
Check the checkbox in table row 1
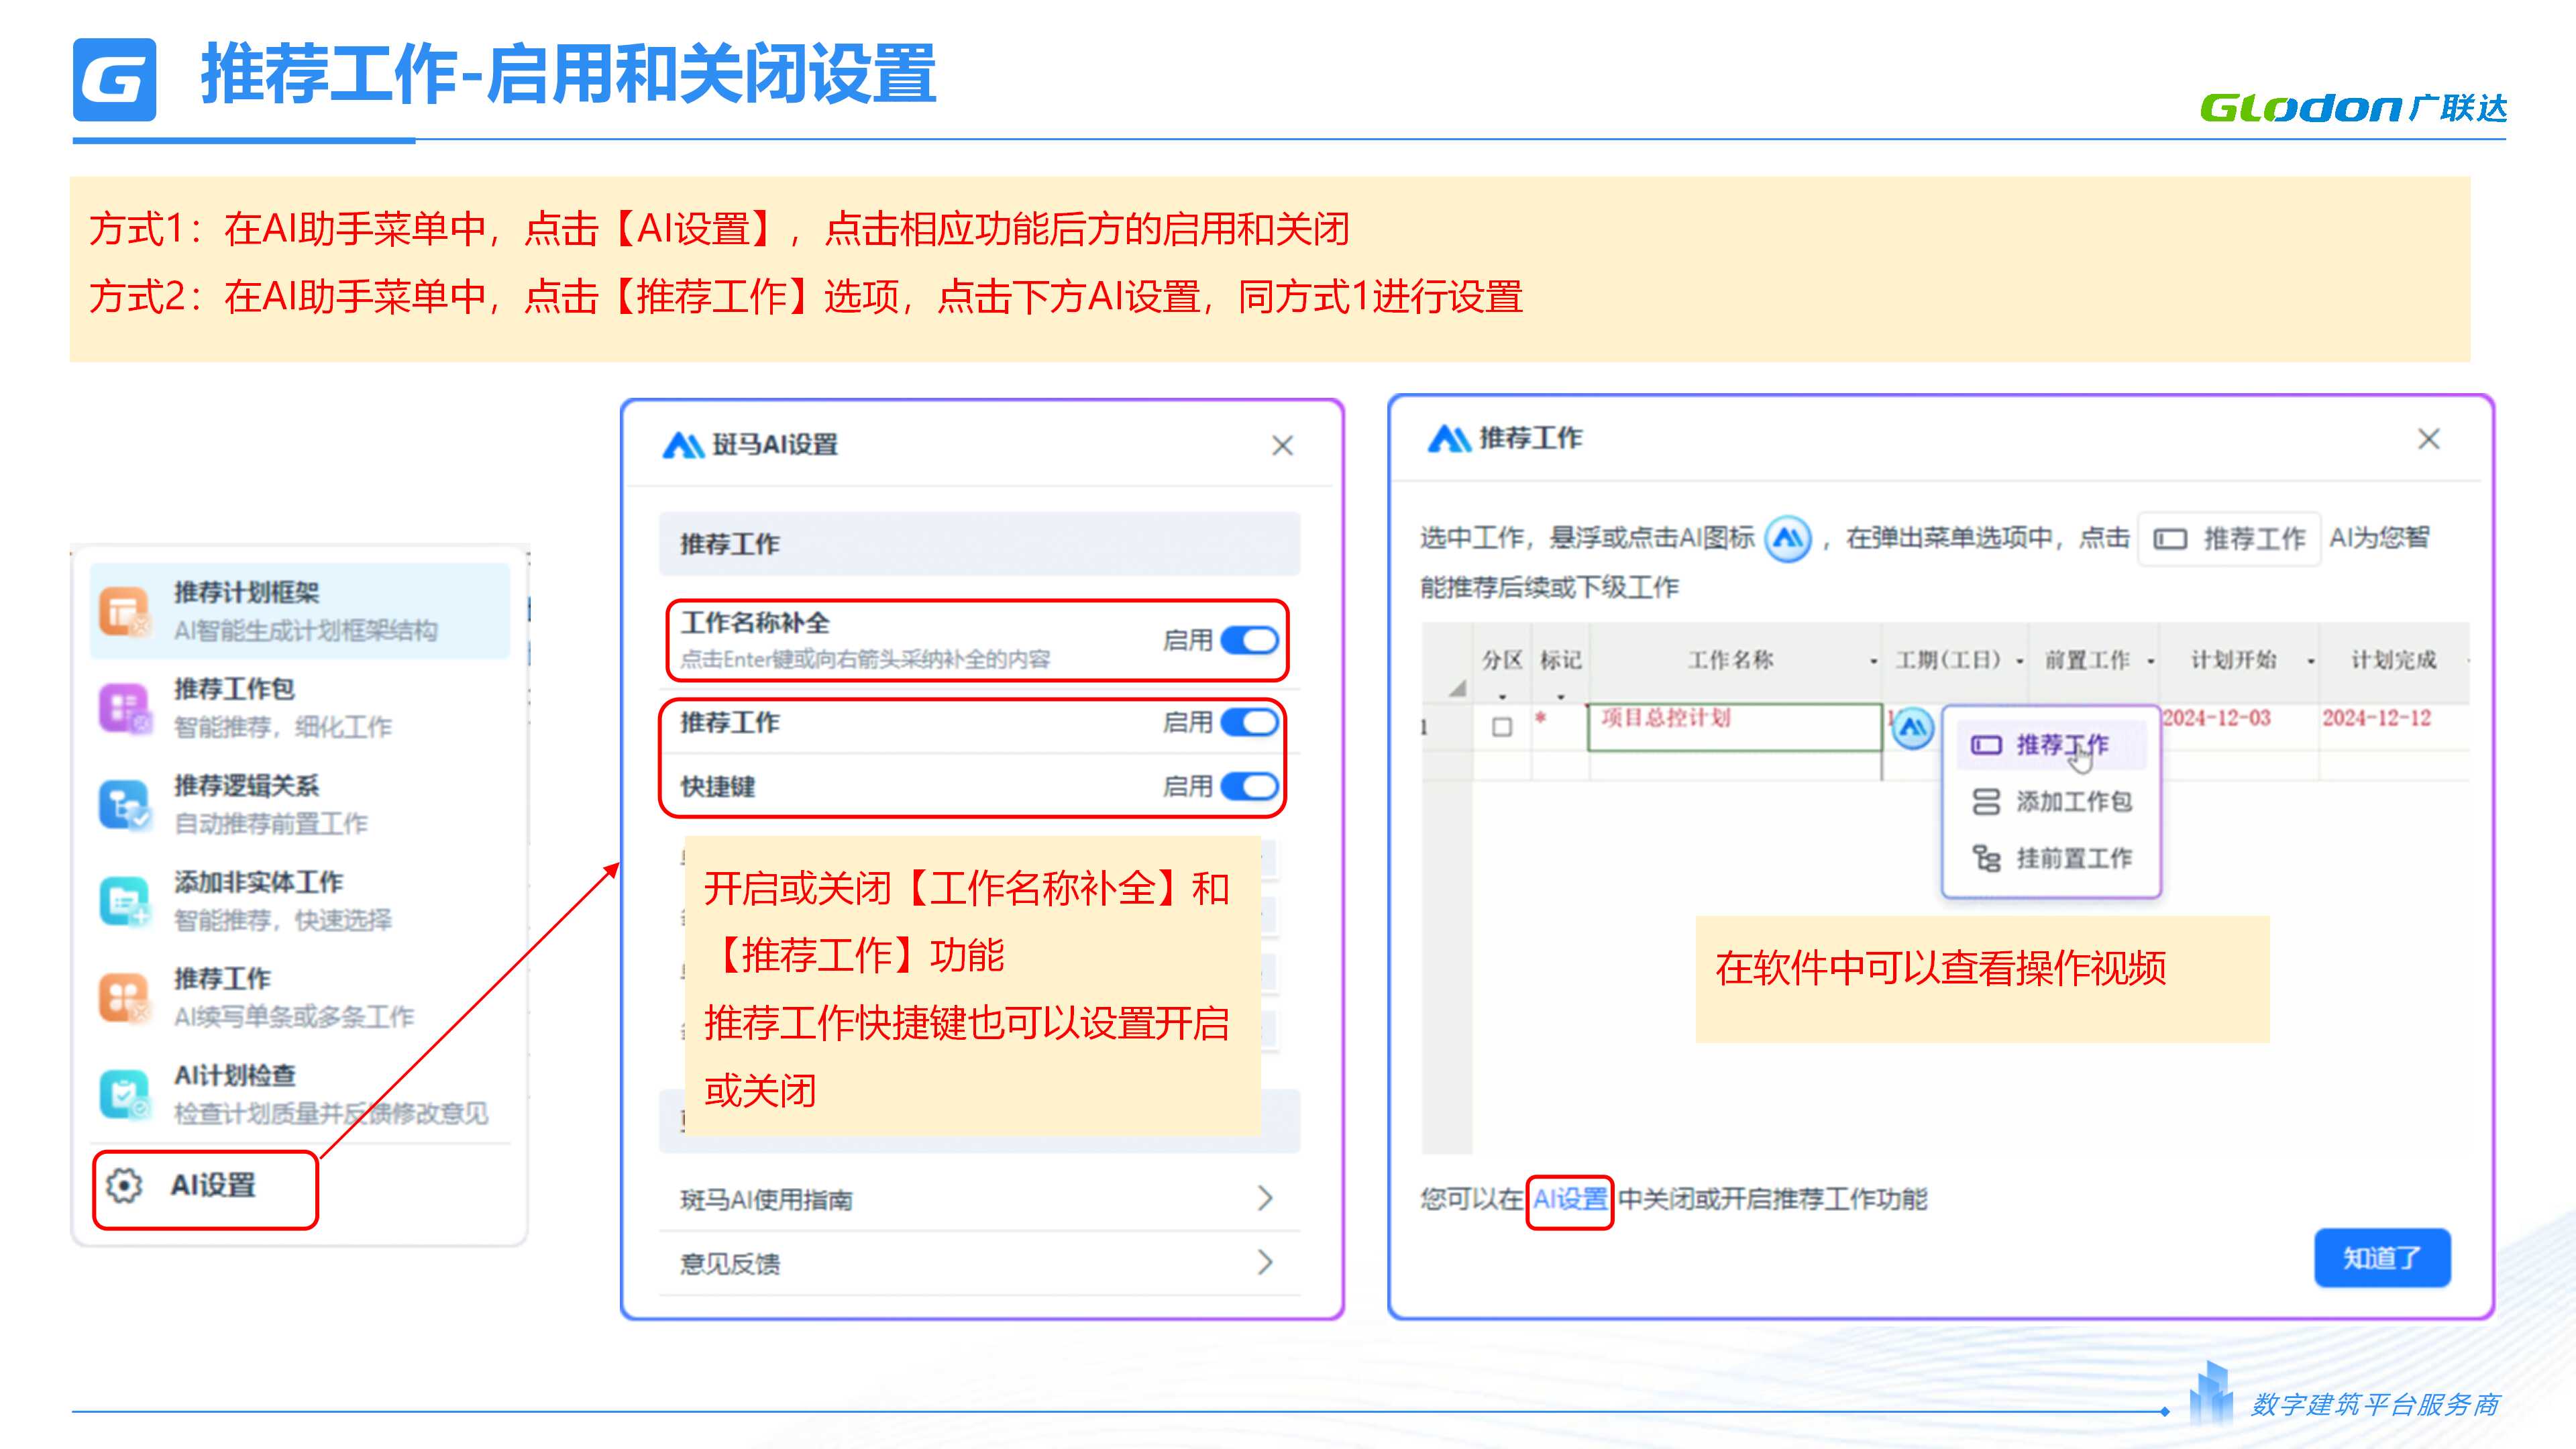[x=1502, y=727]
